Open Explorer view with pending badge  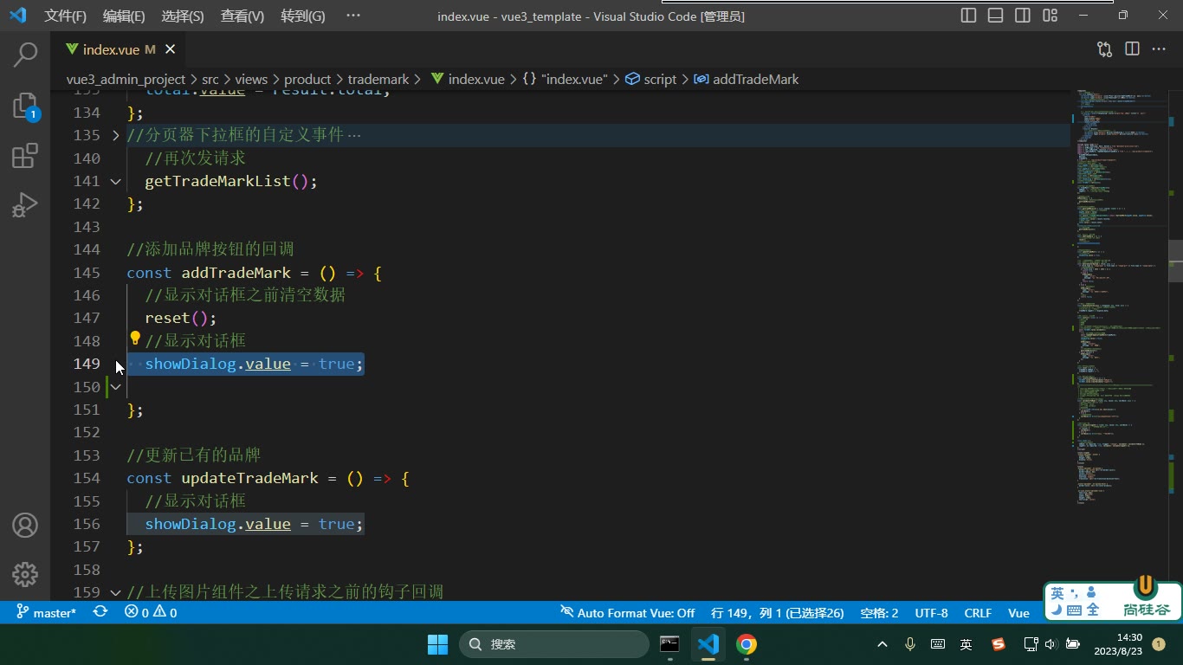click(x=25, y=106)
